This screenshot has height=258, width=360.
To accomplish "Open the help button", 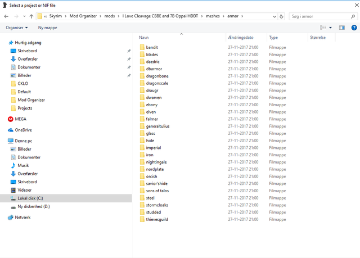I will point(354,28).
